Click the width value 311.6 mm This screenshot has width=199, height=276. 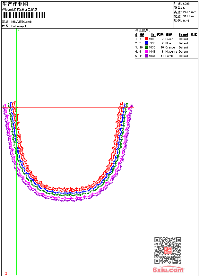coord(189,16)
